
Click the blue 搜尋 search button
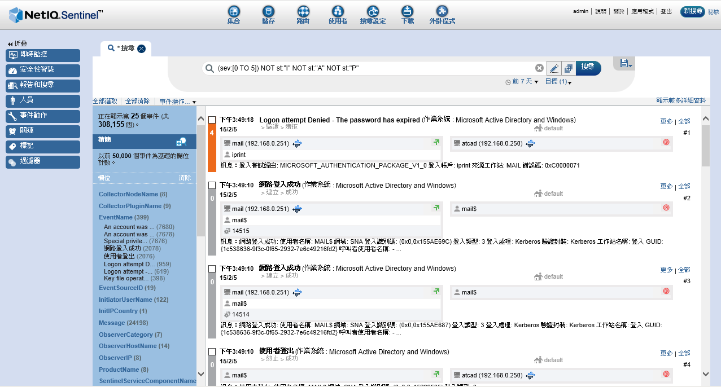(588, 68)
